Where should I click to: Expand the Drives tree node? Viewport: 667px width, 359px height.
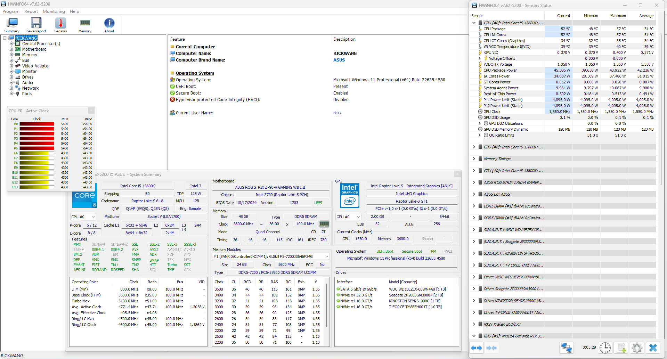[x=11, y=77]
